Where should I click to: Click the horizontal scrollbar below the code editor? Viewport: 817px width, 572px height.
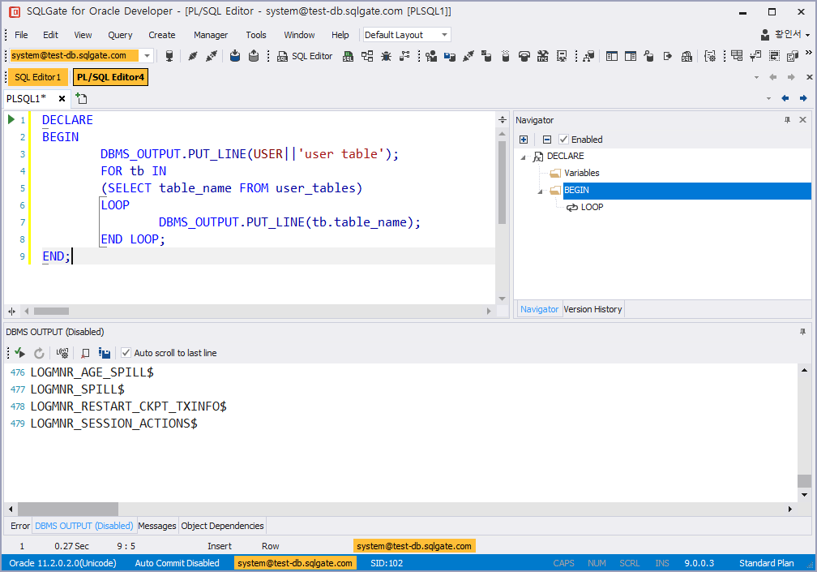click(51, 311)
